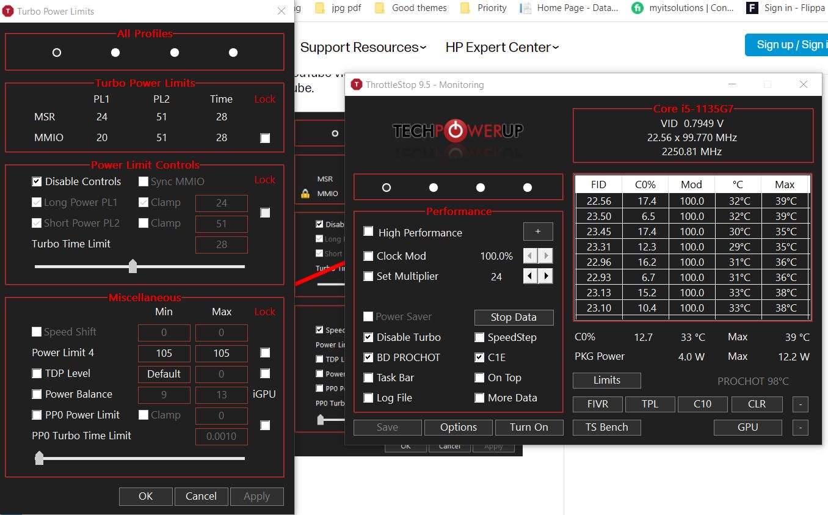Increase Set Multiplier with the right arrow
Image resolution: width=828 pixels, height=515 pixels.
(546, 276)
